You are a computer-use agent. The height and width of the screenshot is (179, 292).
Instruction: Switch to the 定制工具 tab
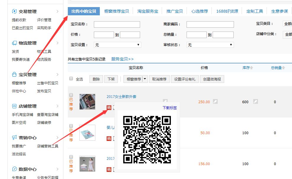[x=255, y=11]
